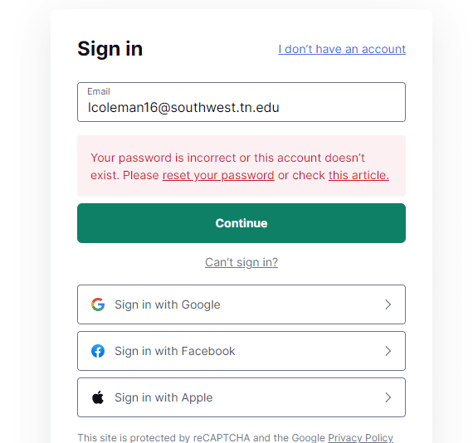The image size is (473, 443).
Task: Follow the 'reset your password' link
Action: coord(218,175)
